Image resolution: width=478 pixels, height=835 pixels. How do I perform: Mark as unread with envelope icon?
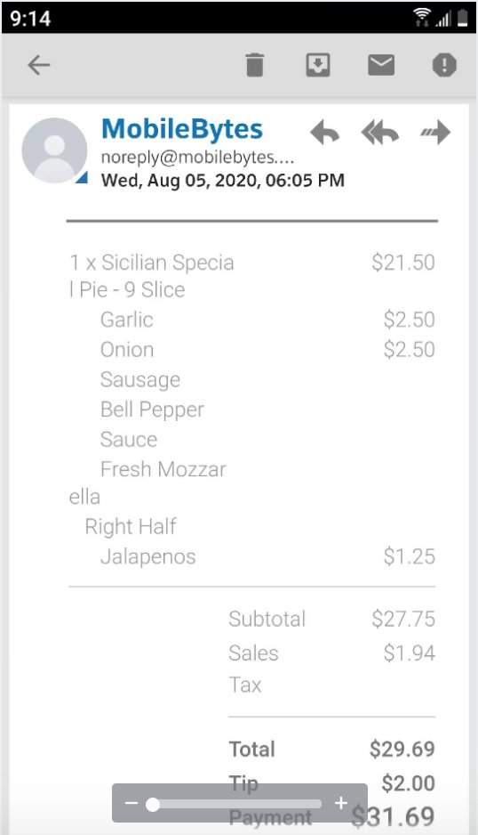381,65
